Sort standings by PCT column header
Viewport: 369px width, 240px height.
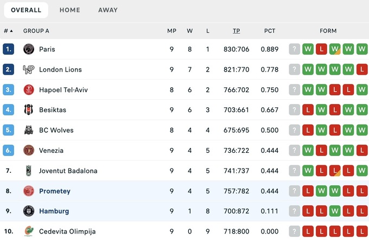click(270, 31)
